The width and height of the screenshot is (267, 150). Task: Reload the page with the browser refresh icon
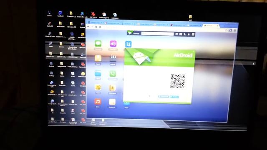click(x=96, y=27)
